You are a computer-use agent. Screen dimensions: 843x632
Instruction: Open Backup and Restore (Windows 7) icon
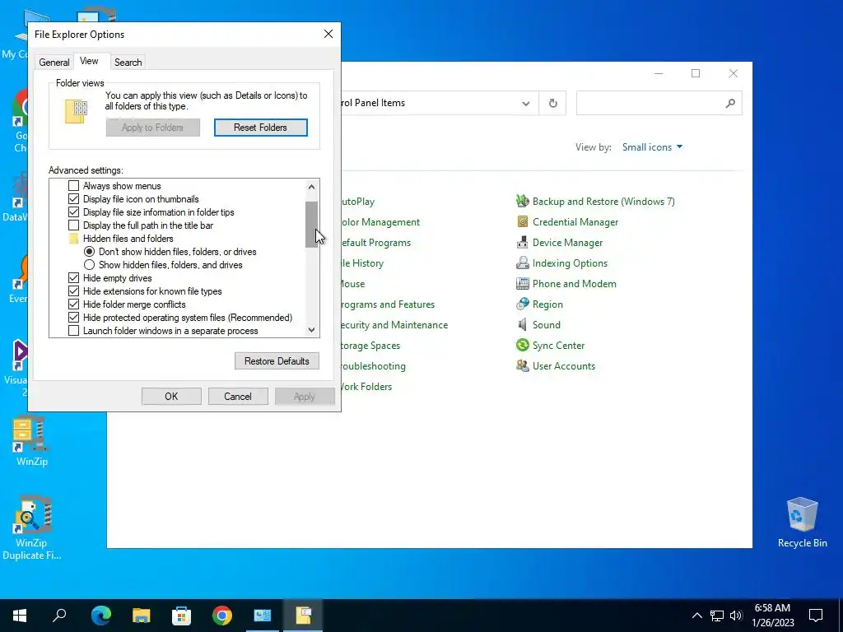(x=523, y=202)
